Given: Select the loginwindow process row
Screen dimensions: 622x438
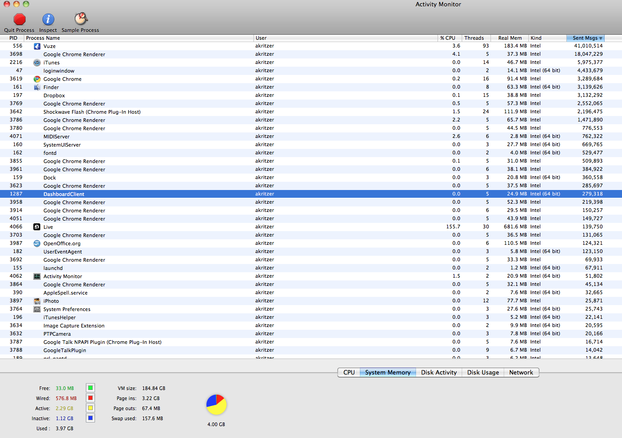Looking at the screenshot, I should coord(311,71).
